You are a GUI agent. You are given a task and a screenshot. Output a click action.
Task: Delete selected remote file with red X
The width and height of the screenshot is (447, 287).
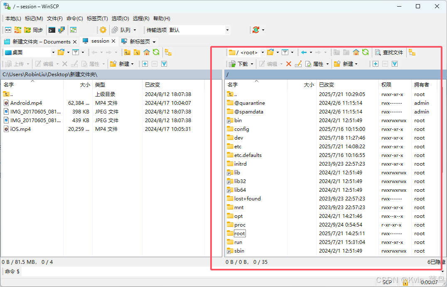288,64
